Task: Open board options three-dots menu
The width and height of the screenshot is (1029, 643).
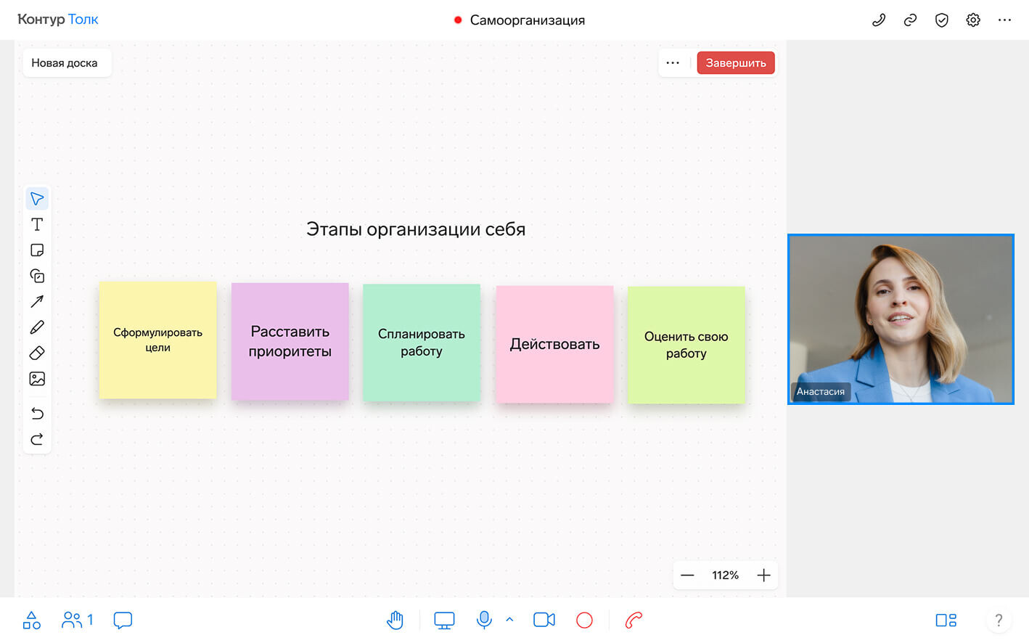Action: pyautogui.click(x=673, y=63)
